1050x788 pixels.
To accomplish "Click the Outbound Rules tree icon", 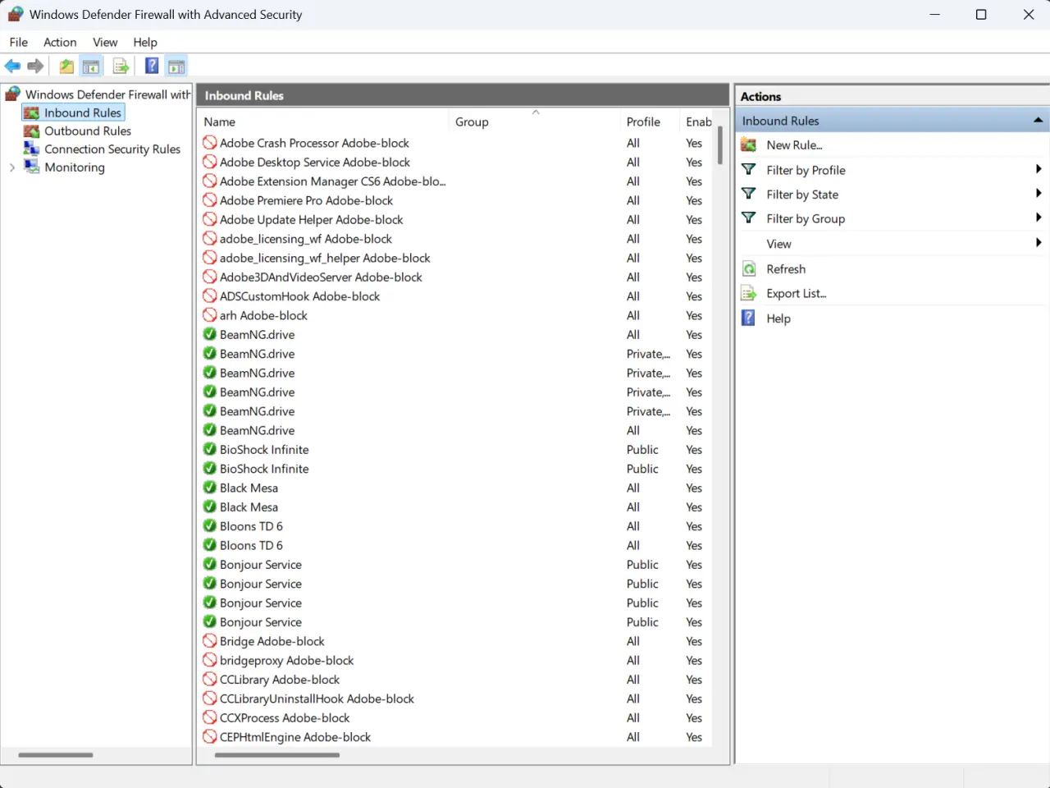I will tap(32, 131).
